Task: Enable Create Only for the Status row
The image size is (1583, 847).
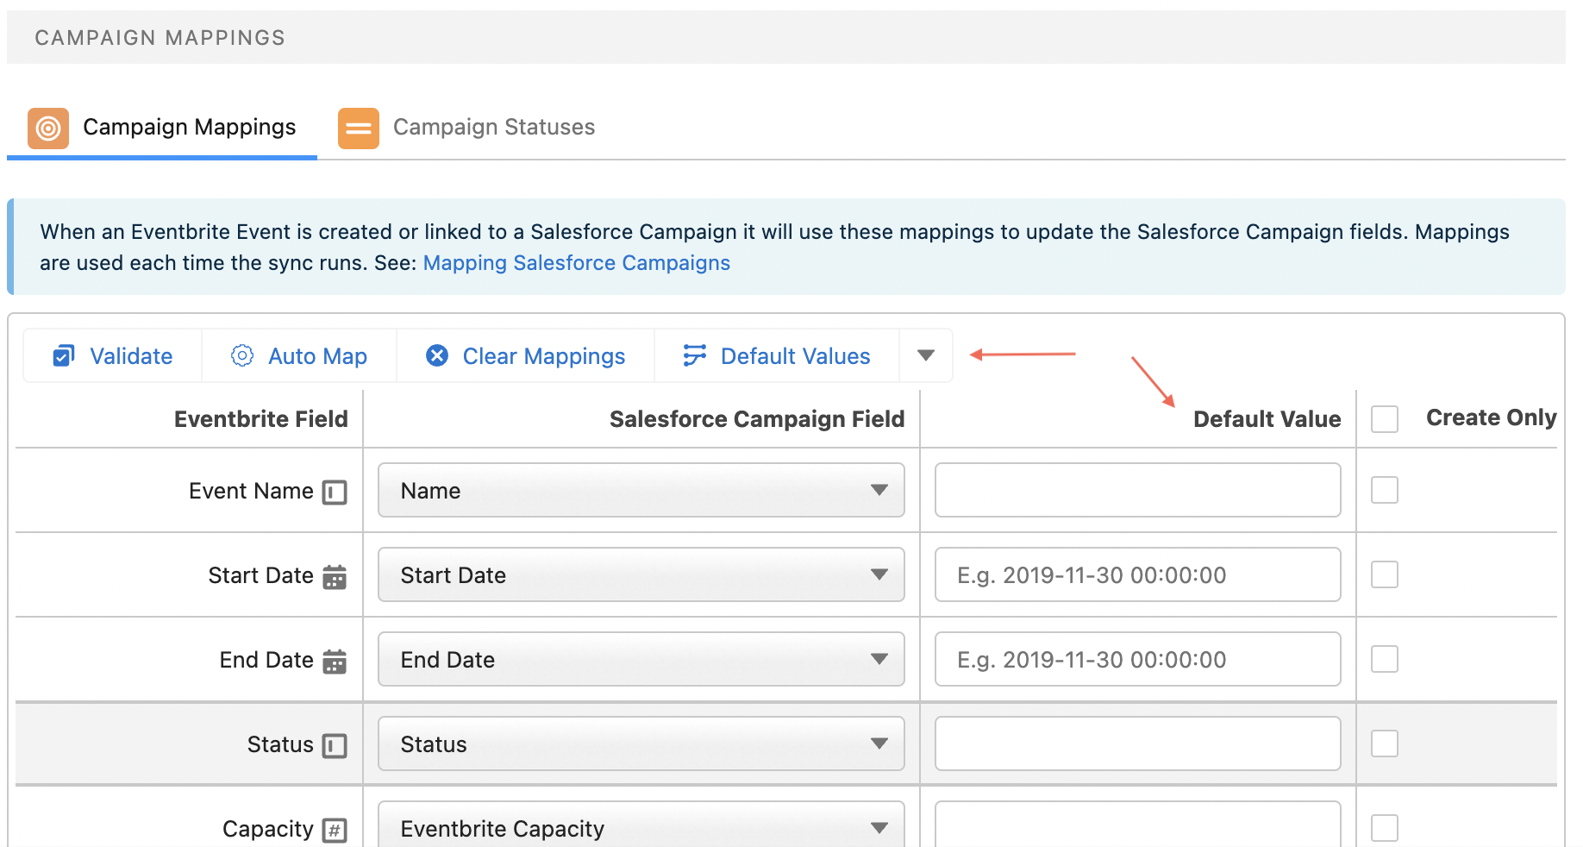Action: [x=1385, y=743]
